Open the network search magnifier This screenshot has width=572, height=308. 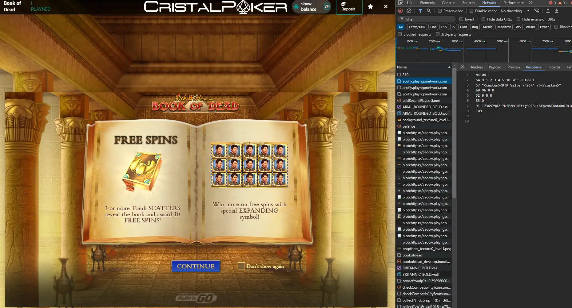click(429, 11)
